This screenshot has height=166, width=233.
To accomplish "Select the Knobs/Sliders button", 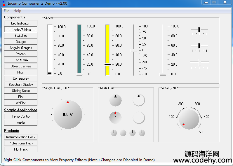I will [21, 29].
